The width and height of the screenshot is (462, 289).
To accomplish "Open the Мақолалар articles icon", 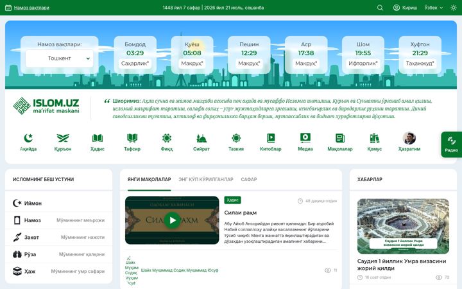I will point(340,138).
